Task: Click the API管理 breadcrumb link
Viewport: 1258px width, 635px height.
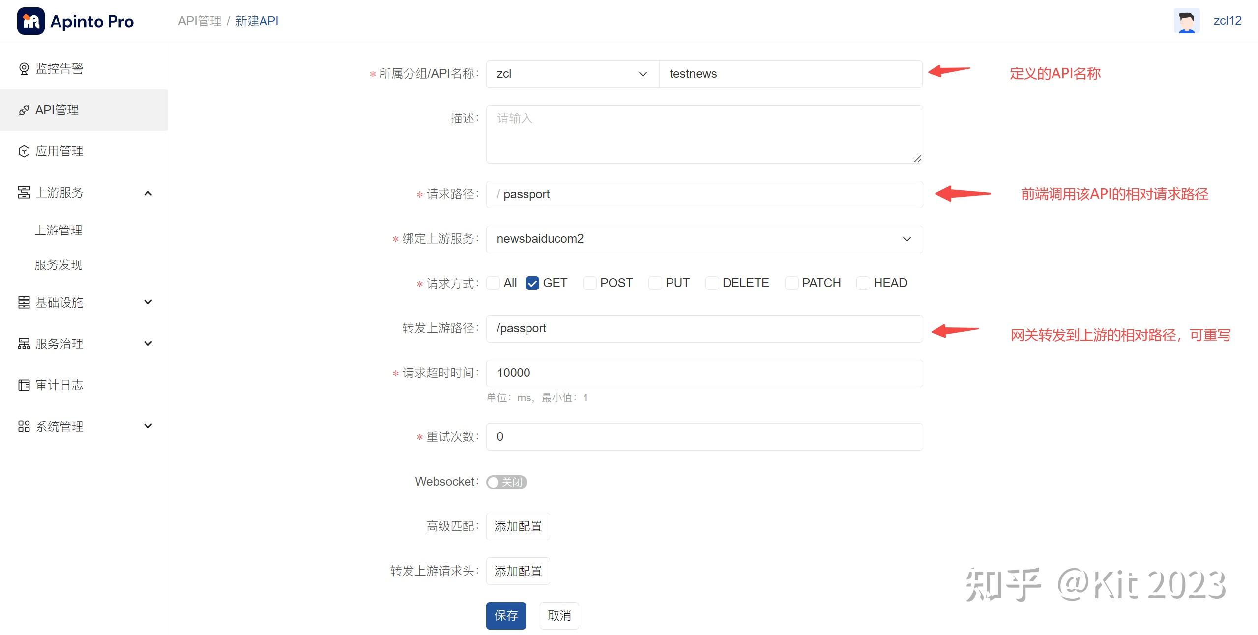Action: (200, 21)
